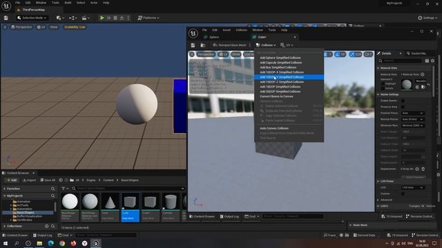This screenshot has height=248, width=442.
Task: Open the Position Precision dropdown
Action: point(413,113)
